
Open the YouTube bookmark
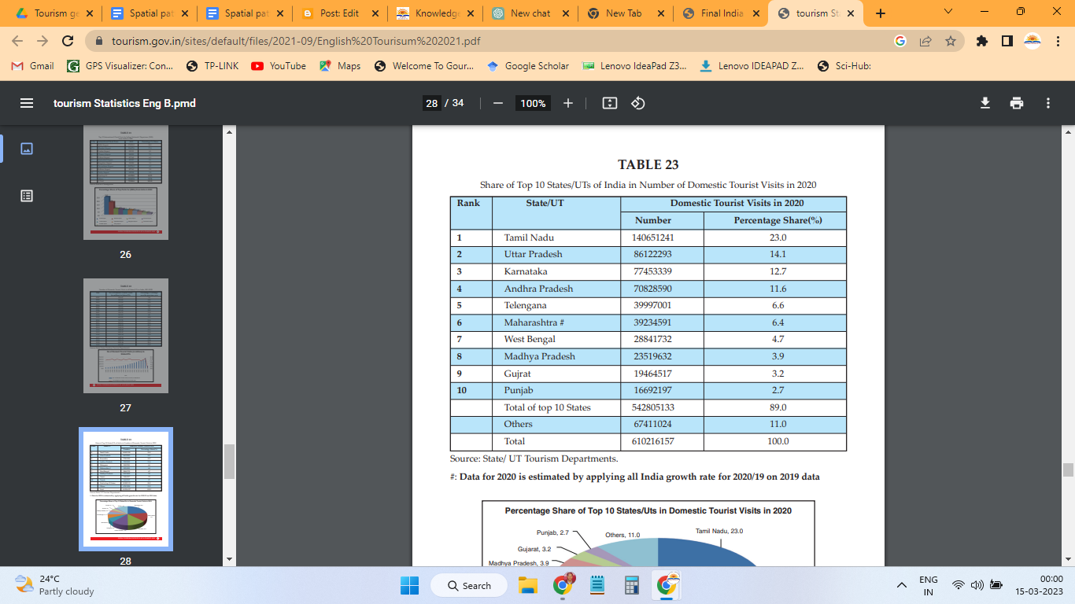[x=279, y=66]
